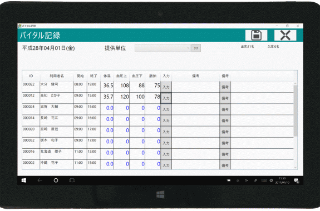Click the table's vertical scrollbar thumb
Image resolution: width=320 pixels, height=211 pixels.
tap(296, 111)
